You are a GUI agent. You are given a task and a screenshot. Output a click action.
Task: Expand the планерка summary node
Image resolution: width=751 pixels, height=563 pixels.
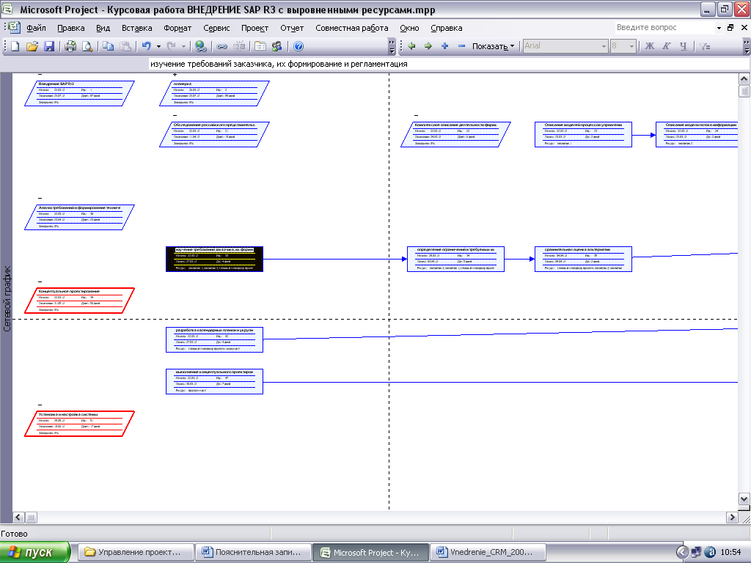tap(175, 74)
